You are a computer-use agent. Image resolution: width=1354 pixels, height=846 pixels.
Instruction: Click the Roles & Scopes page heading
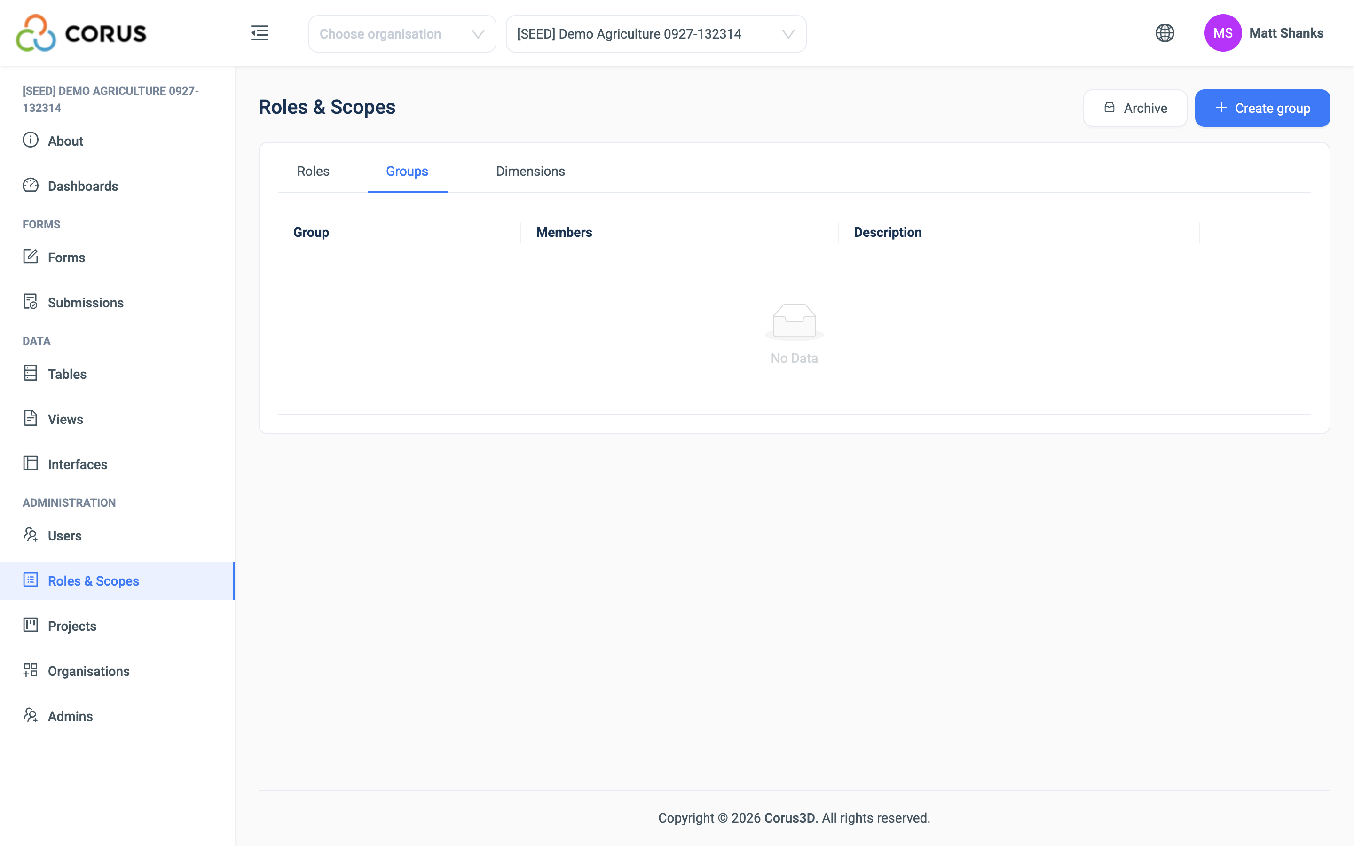(x=327, y=107)
